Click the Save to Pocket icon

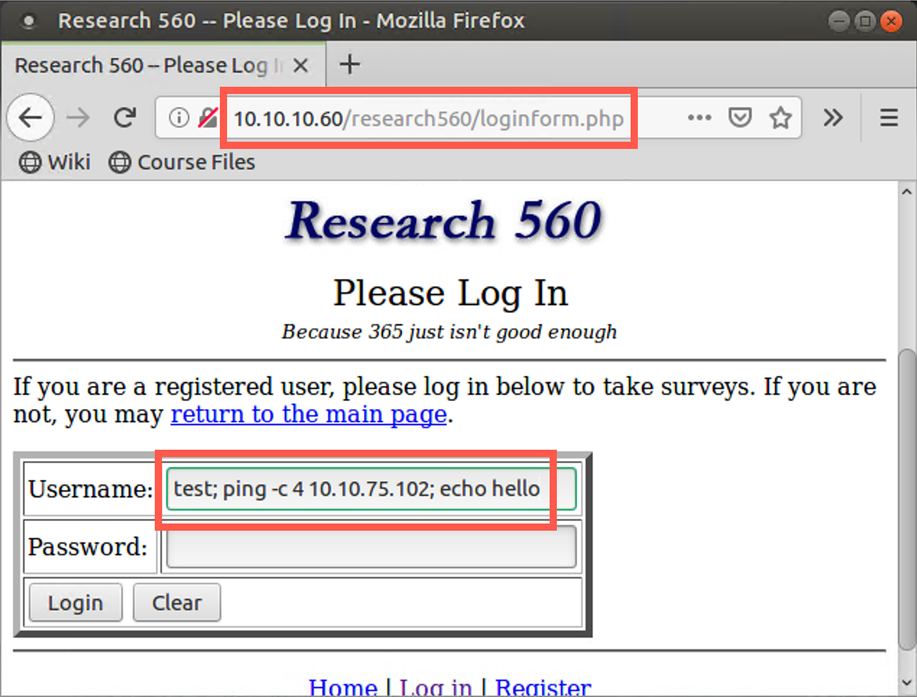pos(740,117)
